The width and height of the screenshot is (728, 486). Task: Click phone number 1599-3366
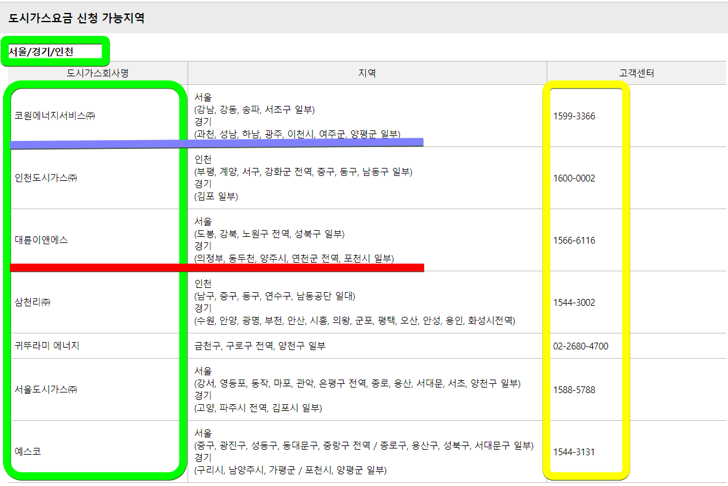coord(574,116)
